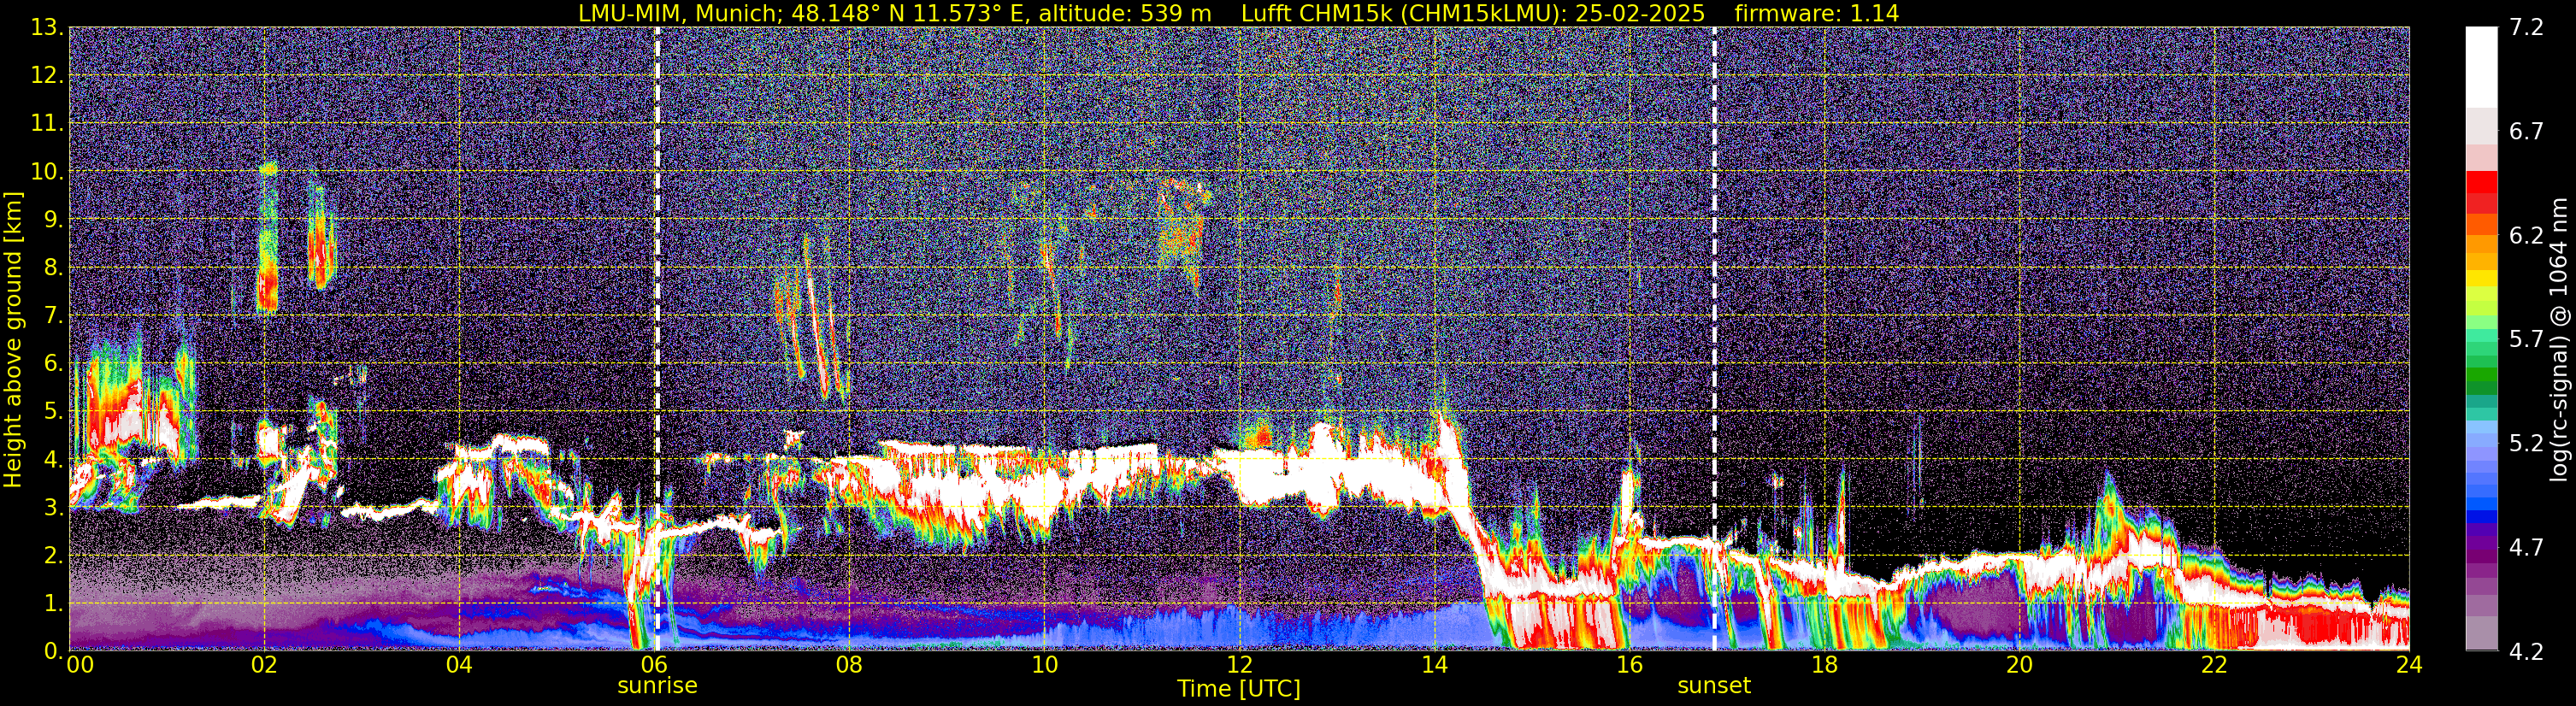
Task: Click the colorbar tick label '4.2'
Action: point(2526,651)
